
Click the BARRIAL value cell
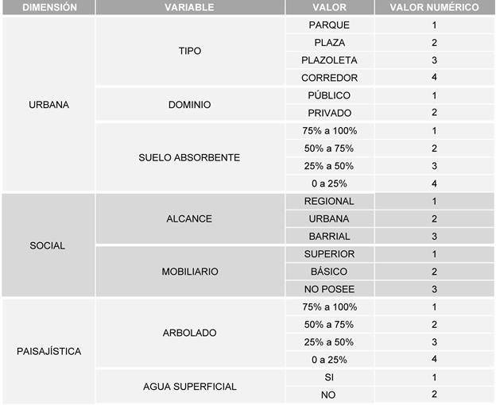(329, 236)
